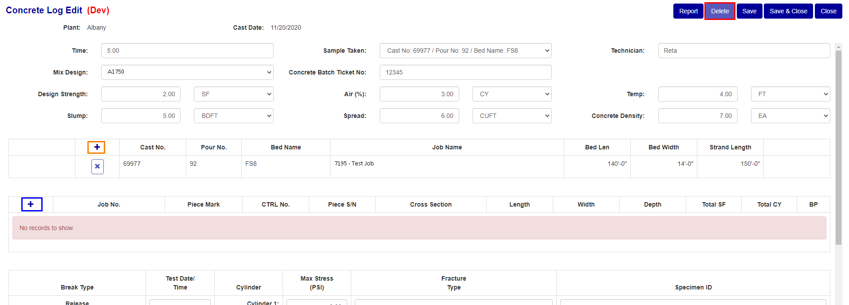Click Save & Close button

(x=788, y=11)
